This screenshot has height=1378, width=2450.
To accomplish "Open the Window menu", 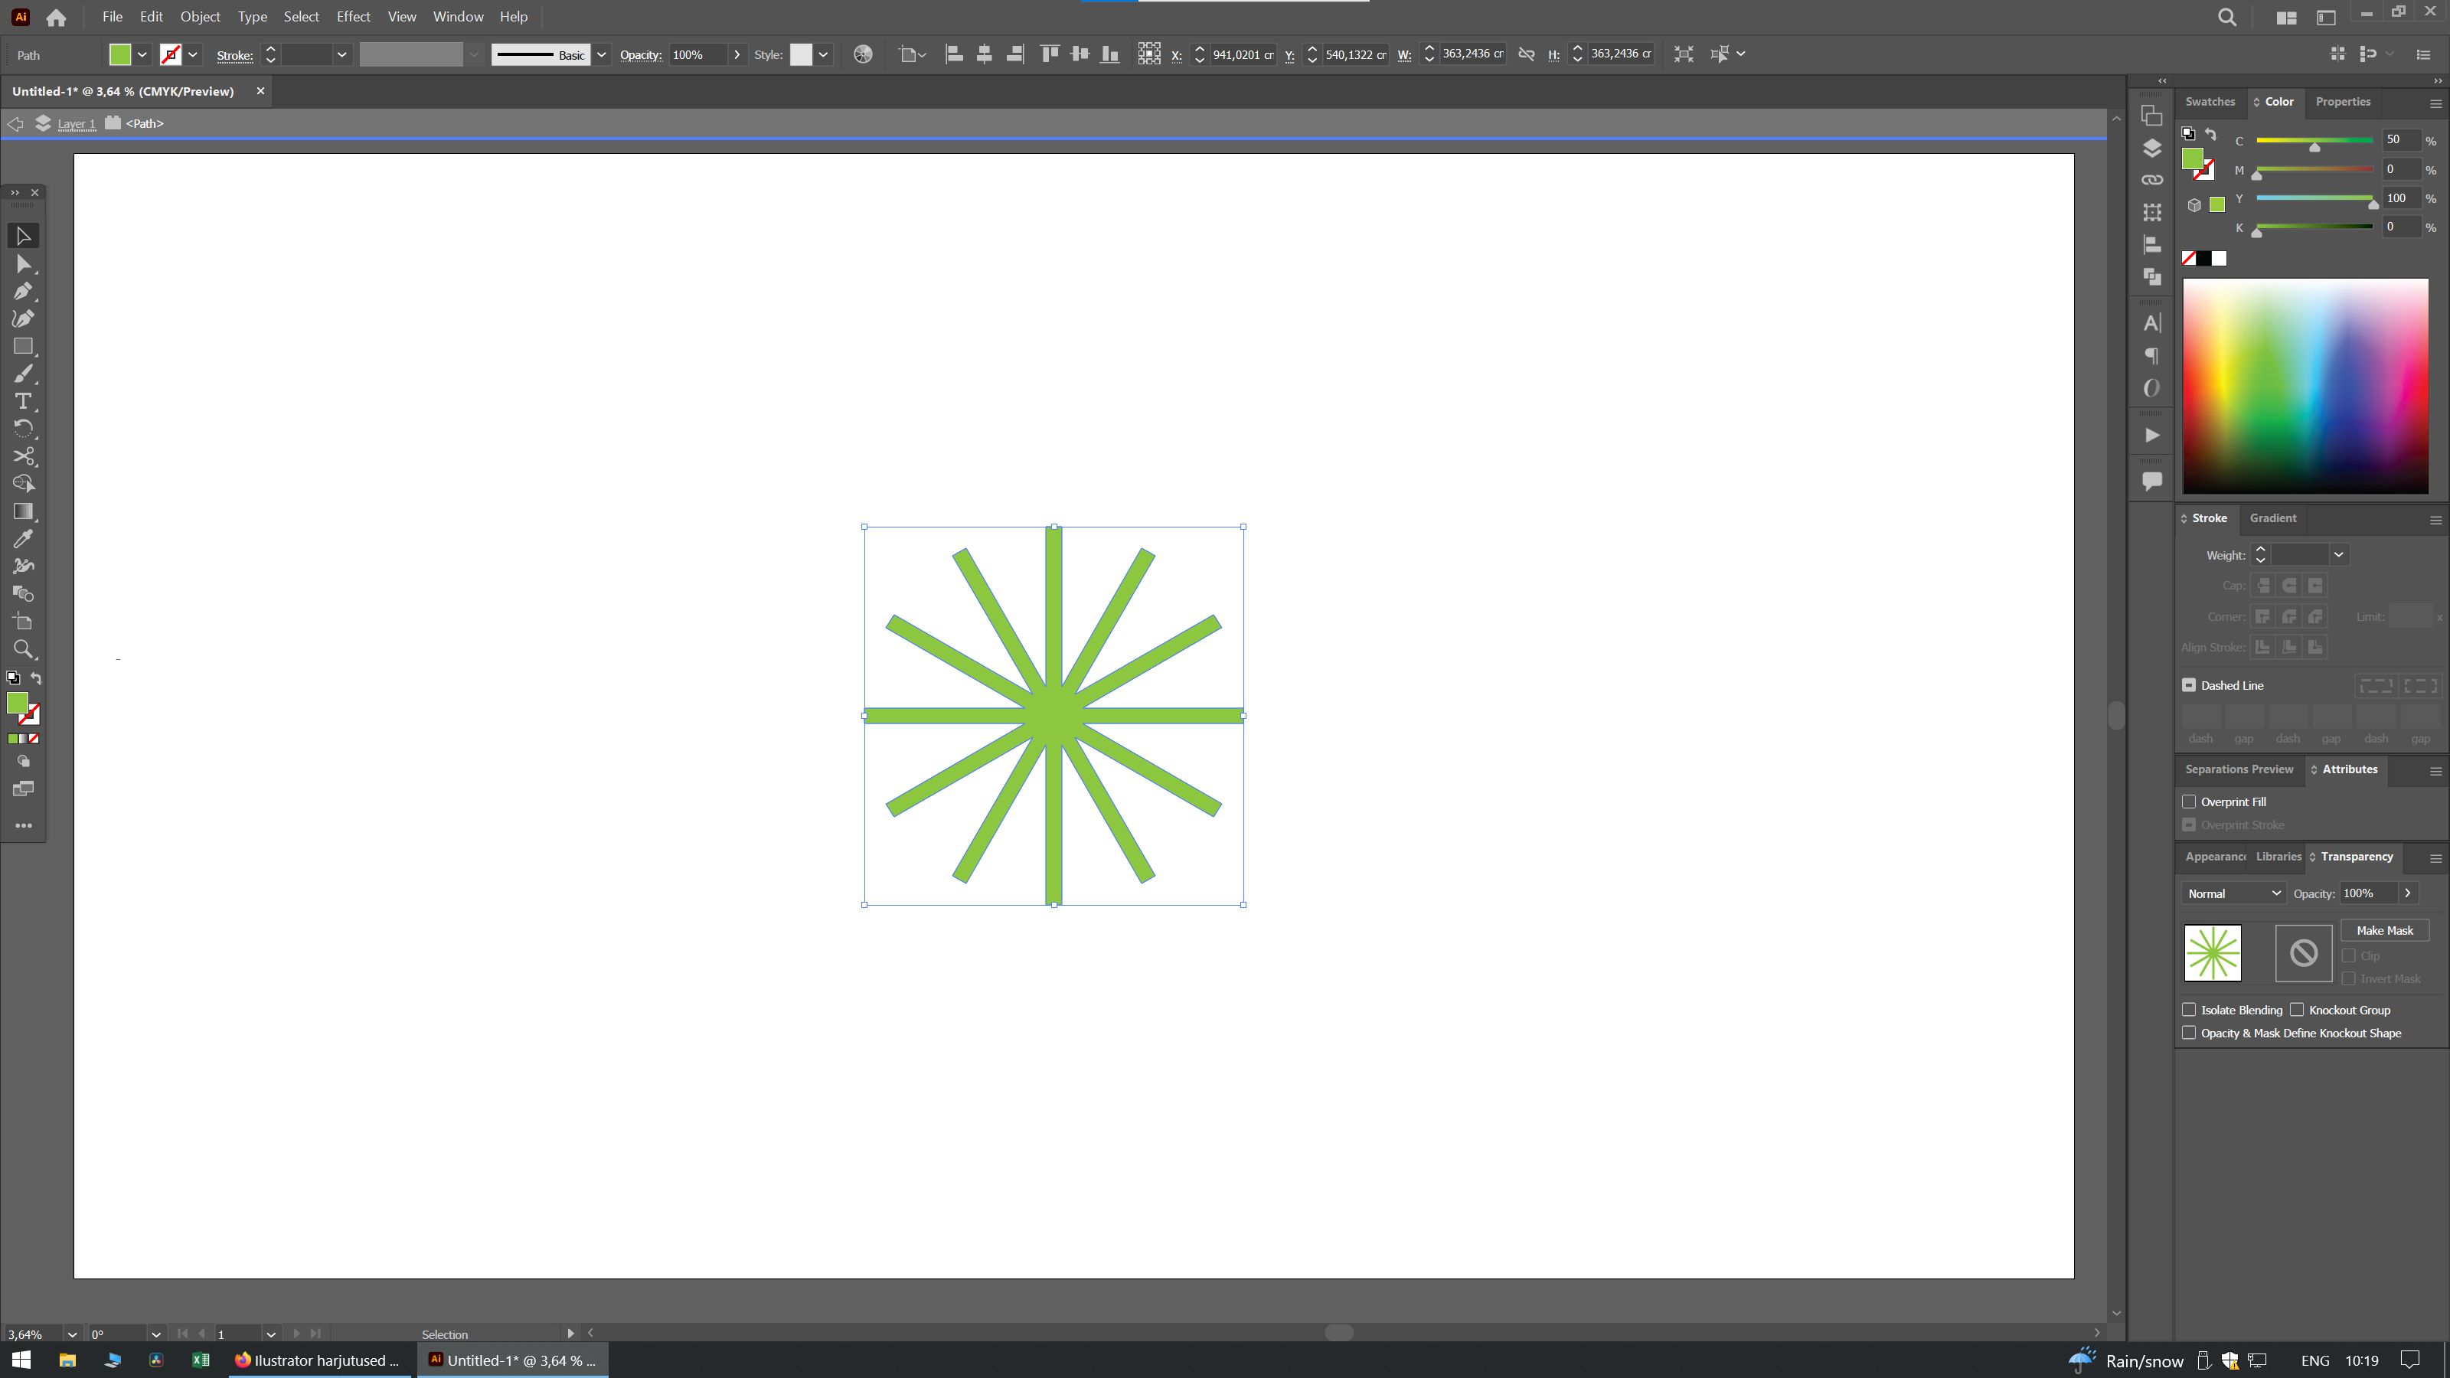I will pyautogui.click(x=458, y=17).
